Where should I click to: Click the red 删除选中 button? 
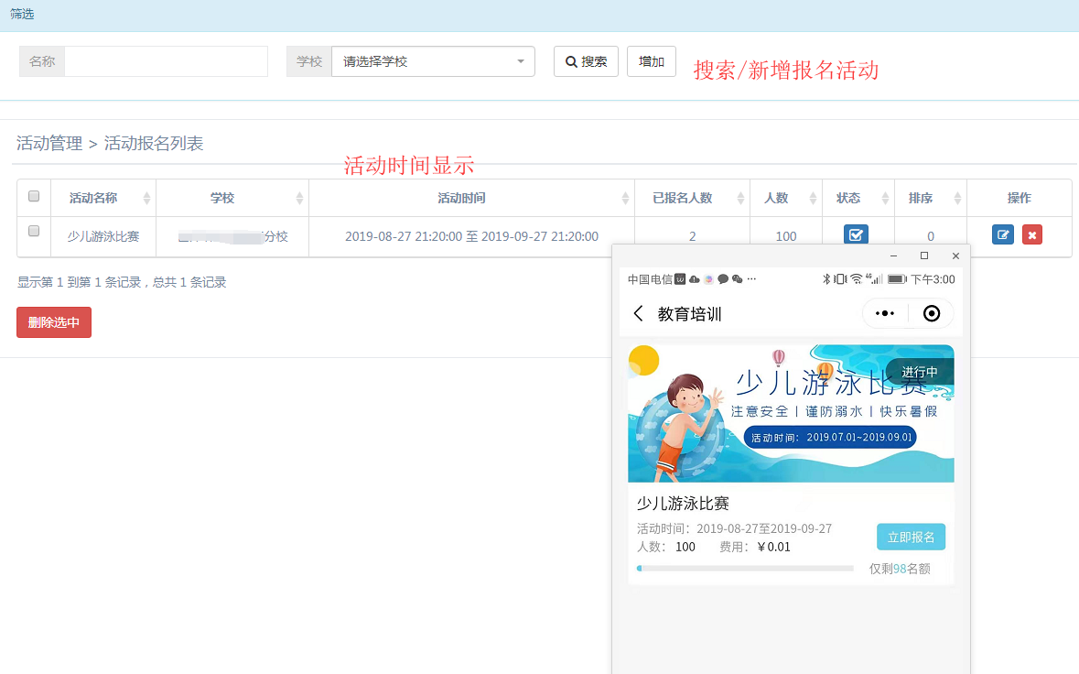(x=54, y=322)
